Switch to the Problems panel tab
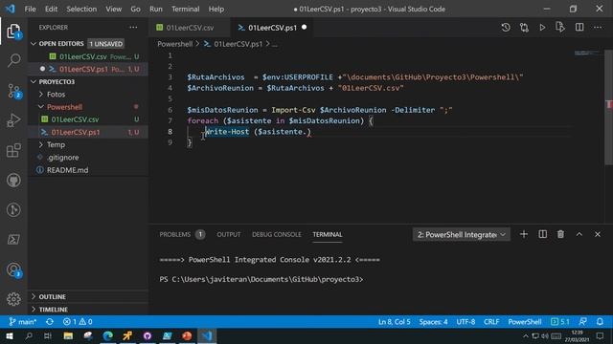This screenshot has width=613, height=344. pos(182,234)
